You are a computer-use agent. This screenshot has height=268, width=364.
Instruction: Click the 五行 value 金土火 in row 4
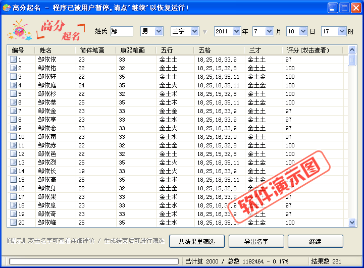pyautogui.click(x=168, y=85)
